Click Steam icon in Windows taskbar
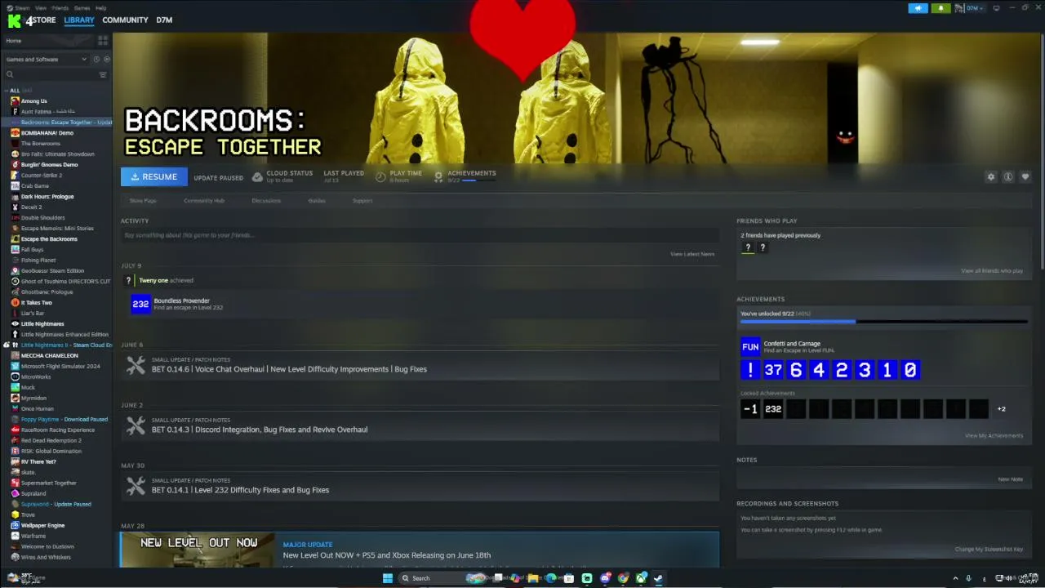The width and height of the screenshot is (1045, 588). pos(658,578)
